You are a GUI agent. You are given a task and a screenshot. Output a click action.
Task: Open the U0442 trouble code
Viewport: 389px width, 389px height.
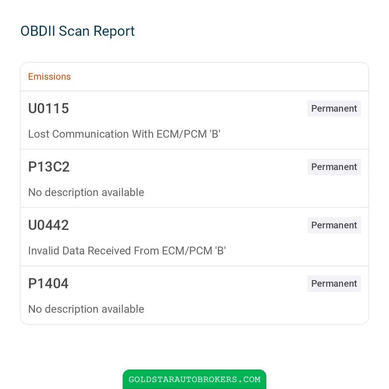[x=48, y=225]
